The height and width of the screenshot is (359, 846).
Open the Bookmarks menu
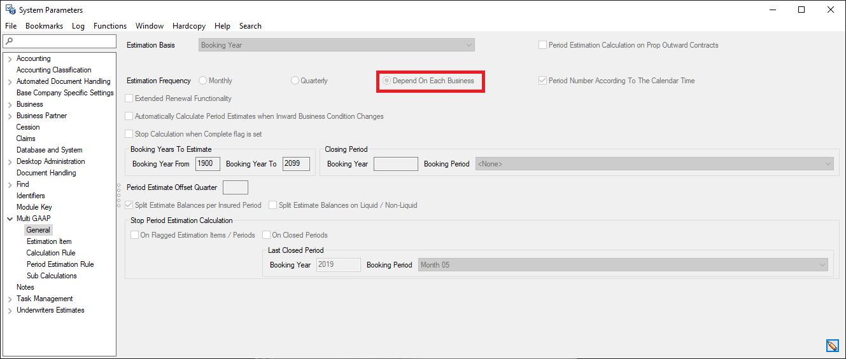point(44,26)
